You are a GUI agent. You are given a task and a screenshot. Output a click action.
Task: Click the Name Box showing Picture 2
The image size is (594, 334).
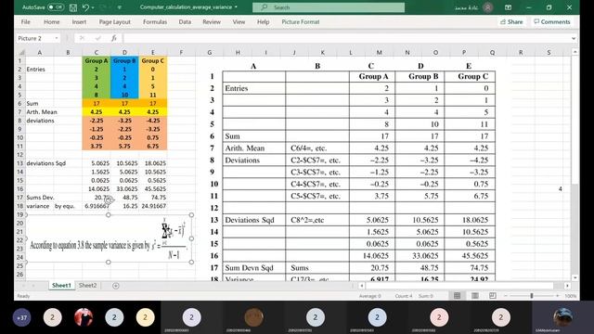pos(34,38)
